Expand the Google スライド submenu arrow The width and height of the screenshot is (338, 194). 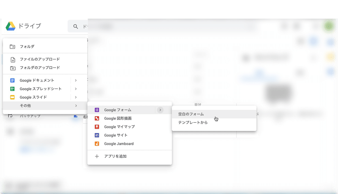[76, 97]
